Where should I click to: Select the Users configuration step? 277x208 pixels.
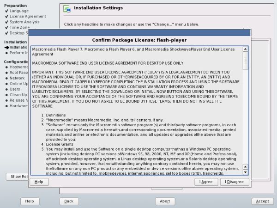tap(15, 89)
